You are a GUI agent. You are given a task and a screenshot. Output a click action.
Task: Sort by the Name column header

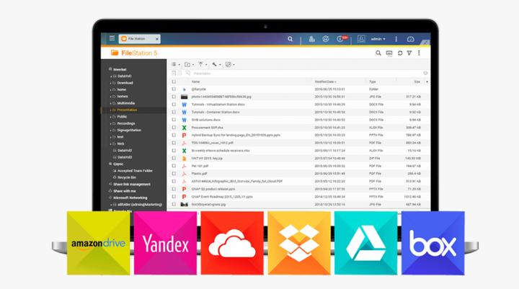coord(195,81)
